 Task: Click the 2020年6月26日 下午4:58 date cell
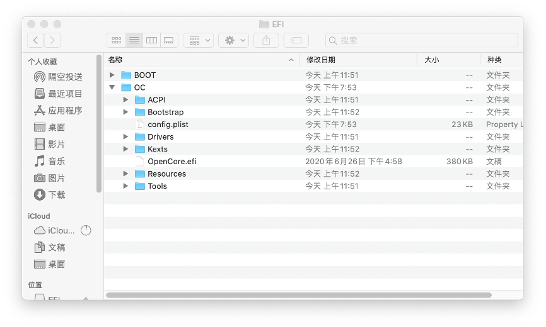point(354,162)
